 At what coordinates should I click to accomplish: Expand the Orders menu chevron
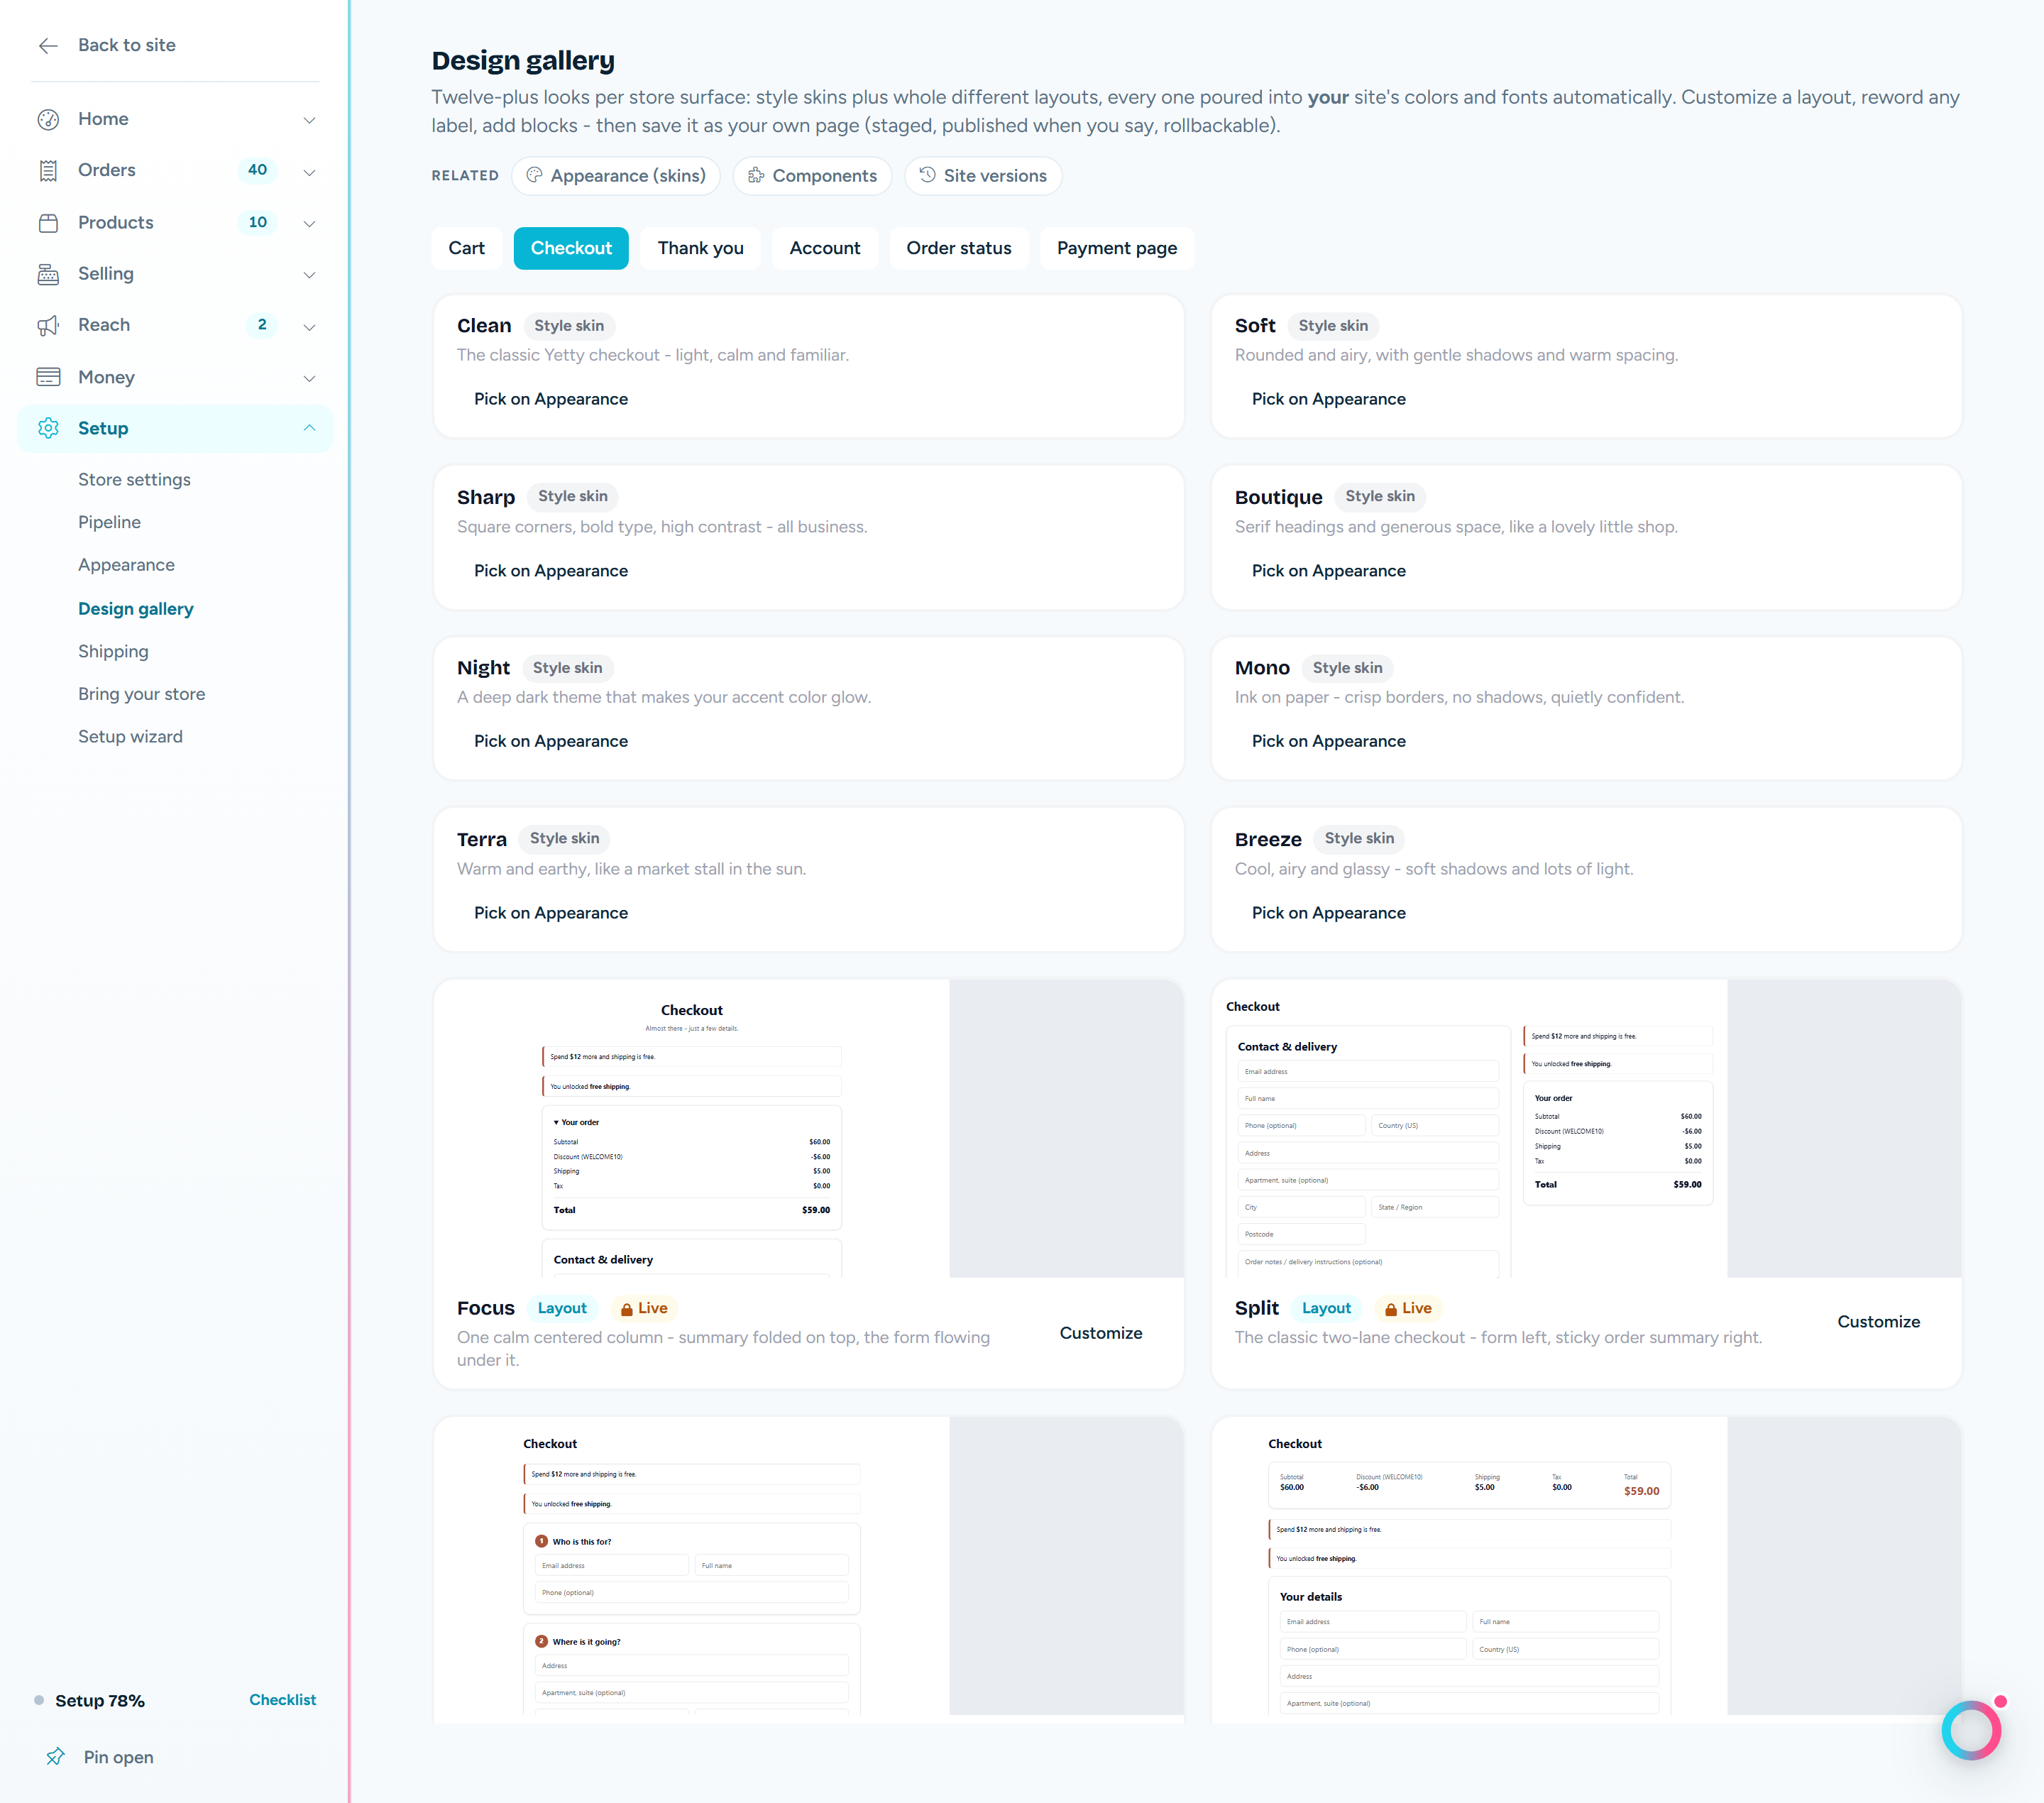point(310,172)
